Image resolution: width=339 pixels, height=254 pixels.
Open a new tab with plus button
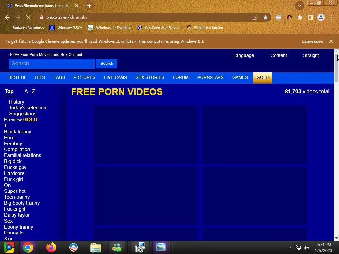[89, 6]
